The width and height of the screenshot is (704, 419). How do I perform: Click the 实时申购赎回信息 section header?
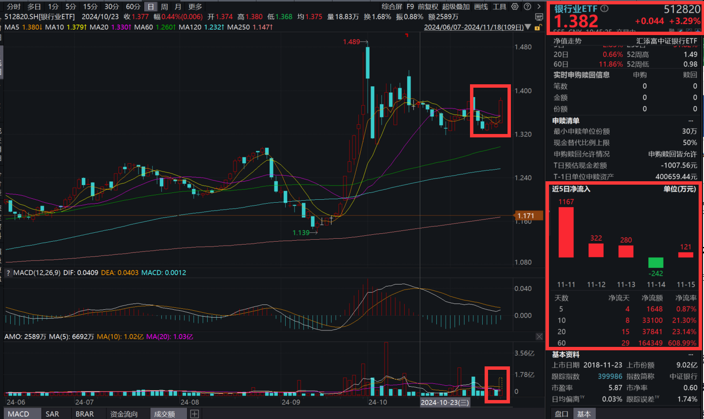581,75
